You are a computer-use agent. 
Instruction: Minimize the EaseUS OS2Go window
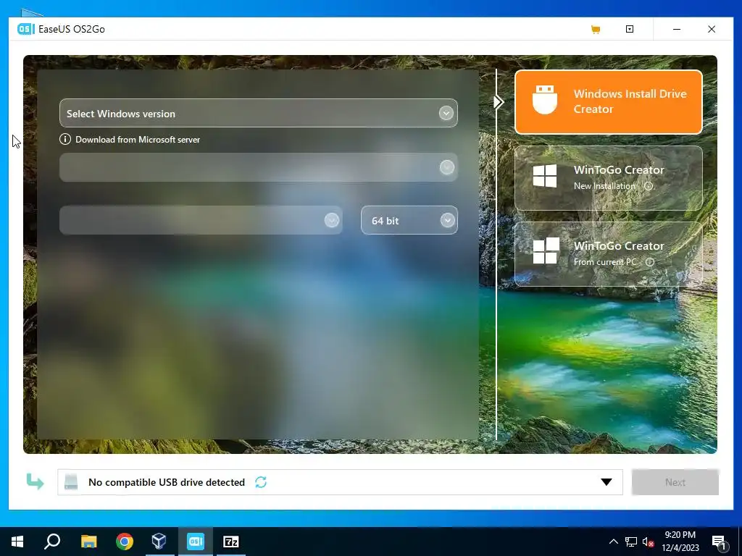677,29
